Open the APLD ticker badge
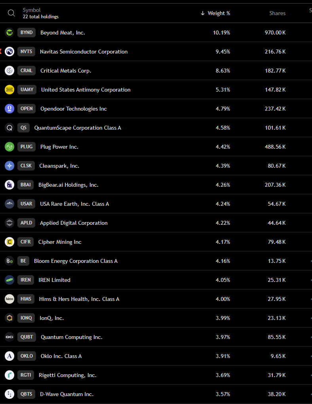This screenshot has height=404, width=312. (26, 223)
